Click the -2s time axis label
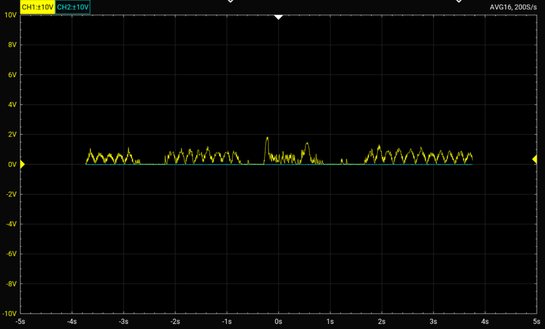Image resolution: width=545 pixels, height=329 pixels. [x=175, y=321]
